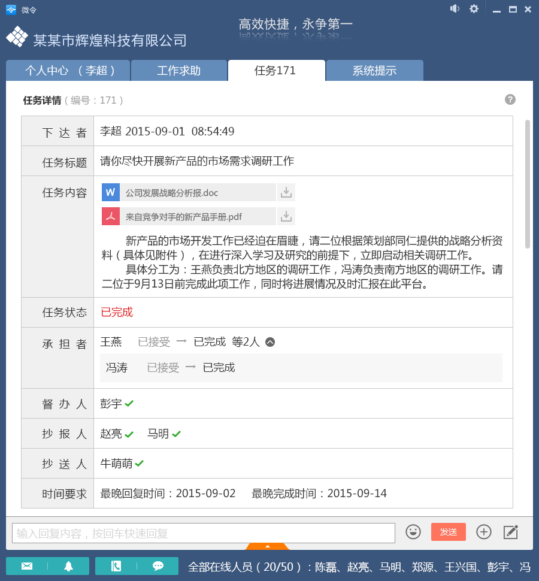Open the 个人中心 (李超) tab
The height and width of the screenshot is (581, 539).
[x=69, y=71]
